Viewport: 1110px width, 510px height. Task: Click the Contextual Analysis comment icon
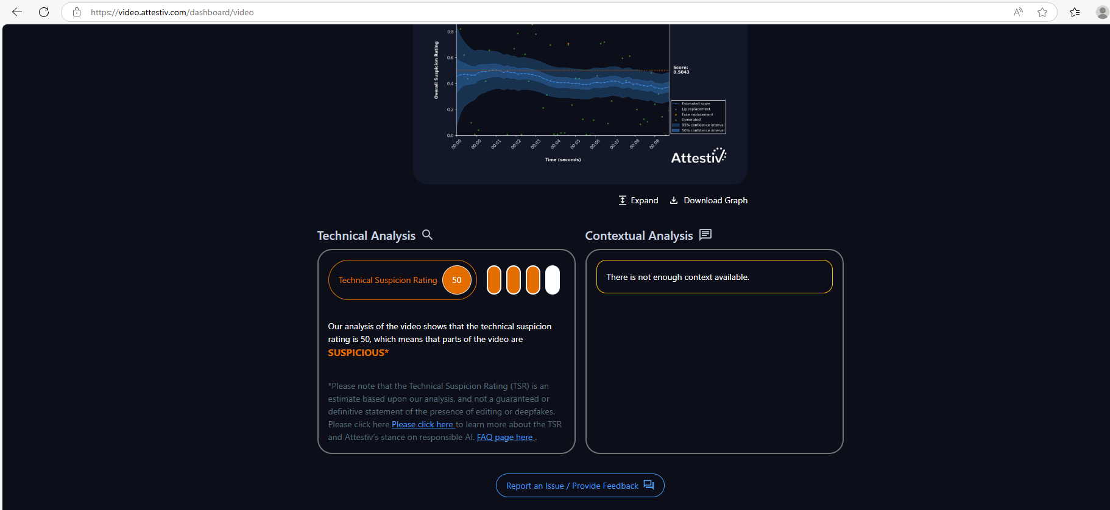coord(705,235)
